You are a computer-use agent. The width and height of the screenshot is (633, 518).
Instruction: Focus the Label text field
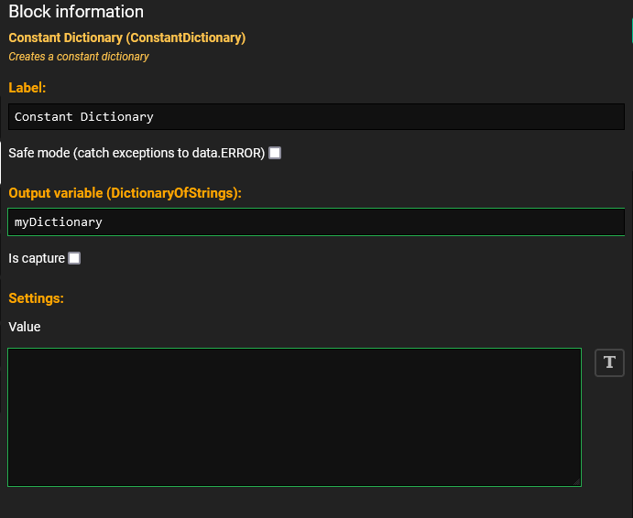(317, 116)
